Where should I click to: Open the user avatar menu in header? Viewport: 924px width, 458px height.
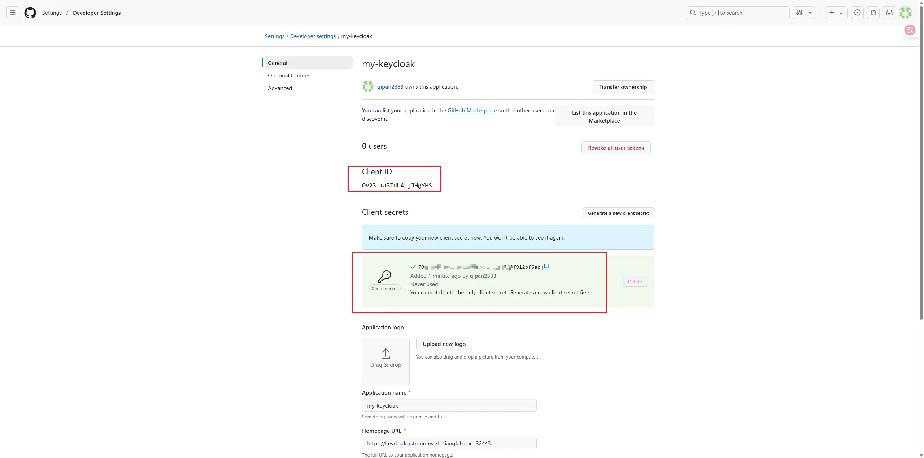[905, 13]
